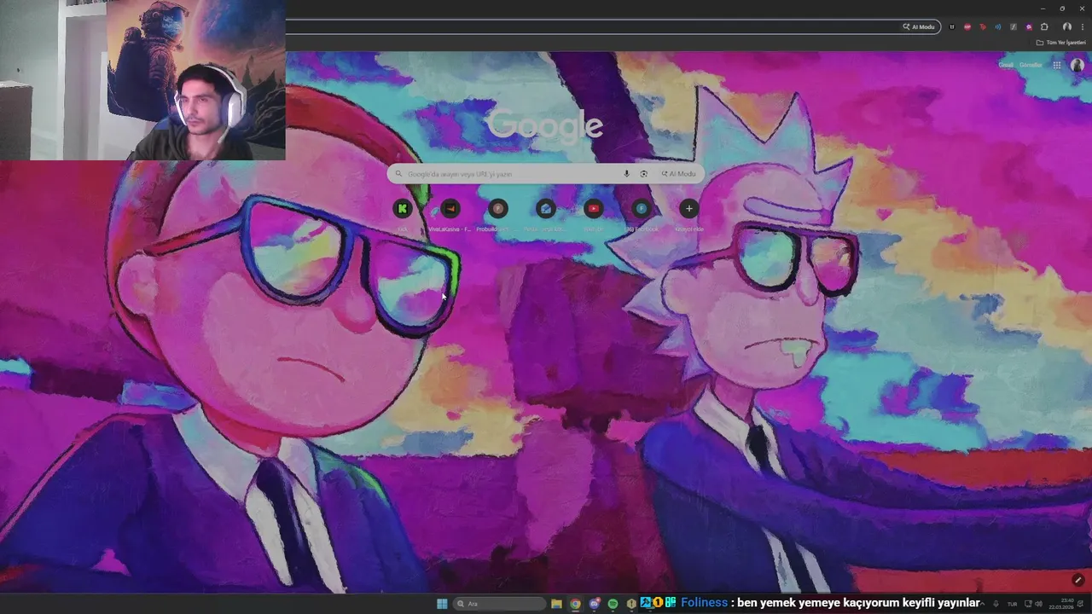Click the tray microphone icon
The height and width of the screenshot is (614, 1092).
tap(996, 604)
